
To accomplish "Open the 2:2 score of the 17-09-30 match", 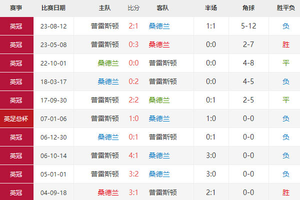I will tap(133, 100).
